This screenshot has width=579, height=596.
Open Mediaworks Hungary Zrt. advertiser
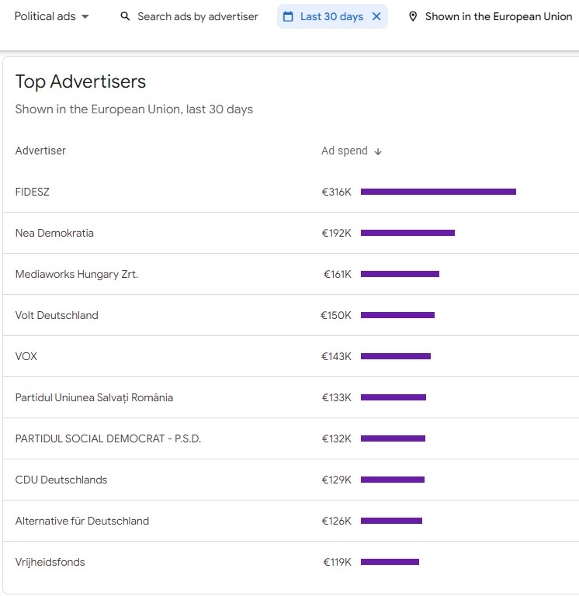[291, 274]
